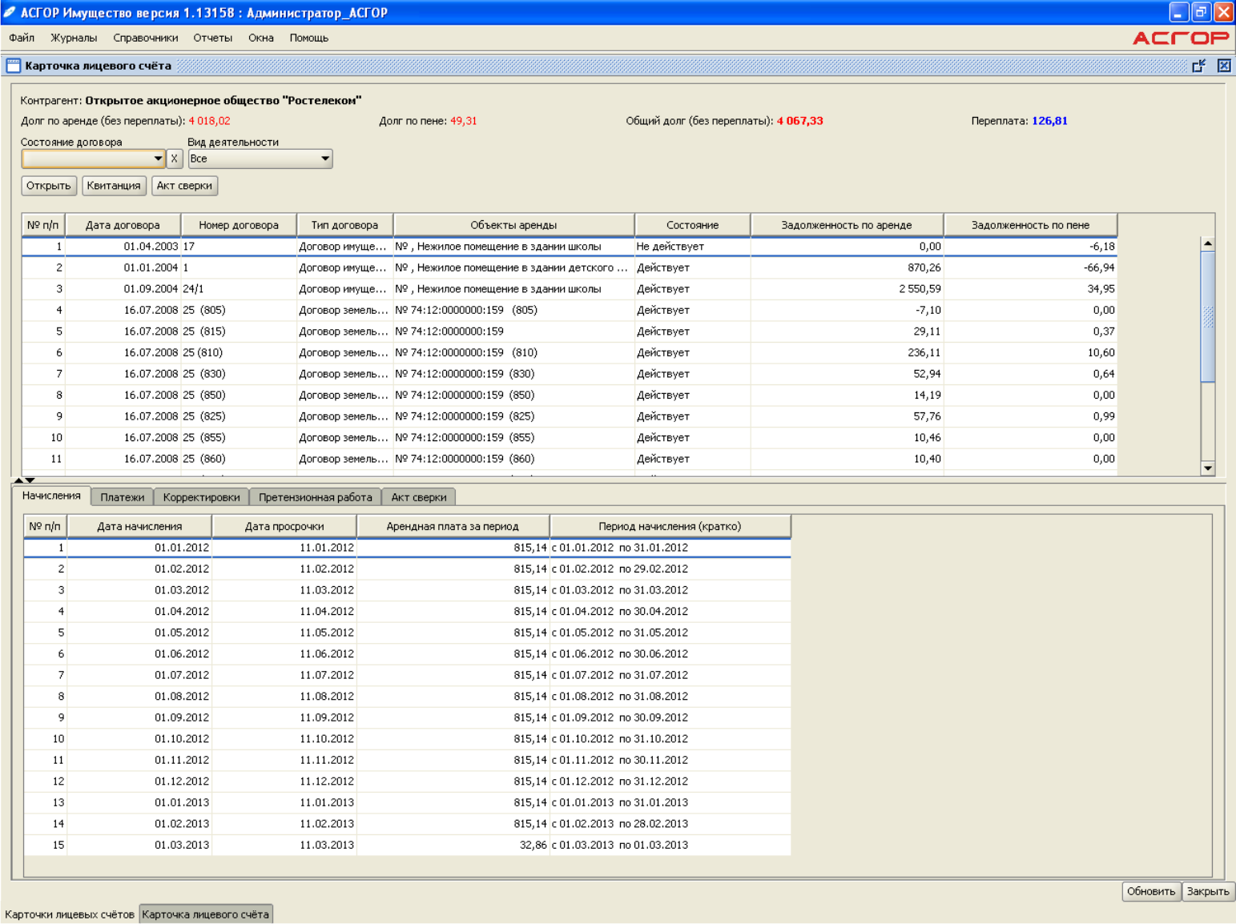Close the 'Карточка лицевого счёта' panel using the X icon
This screenshot has height=924, width=1236.
pos(1224,66)
